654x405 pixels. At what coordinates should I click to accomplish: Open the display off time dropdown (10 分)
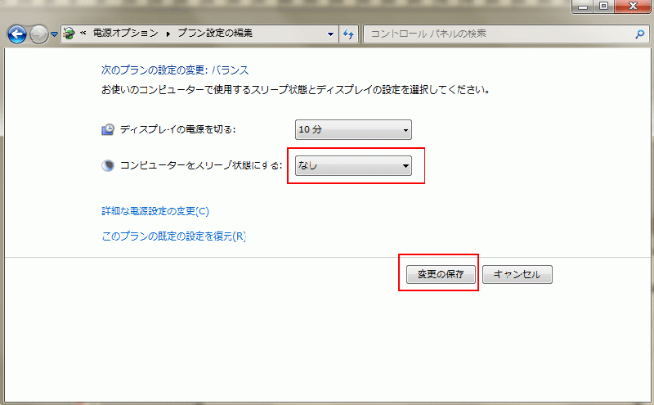point(353,129)
